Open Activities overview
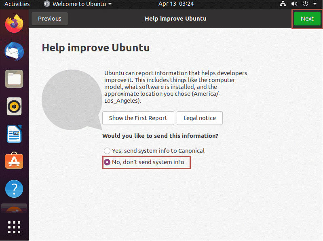This screenshot has height=241, width=323. [17, 4]
